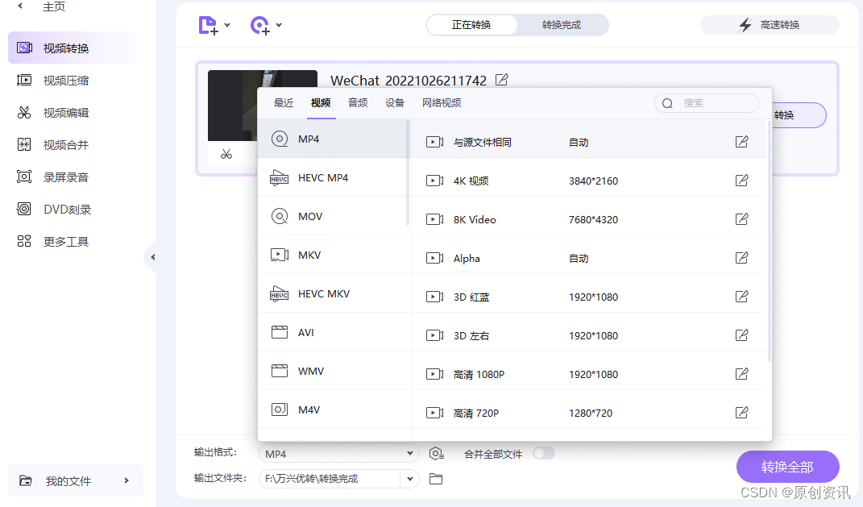Viewport: 863px width, 507px height.
Task: Expand the add device dropdown arrow
Action: 279,25
